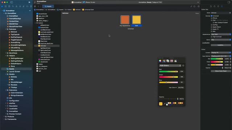The width and height of the screenshot is (232, 130).
Task: Select the image palettes picker mode
Action: click(171, 61)
